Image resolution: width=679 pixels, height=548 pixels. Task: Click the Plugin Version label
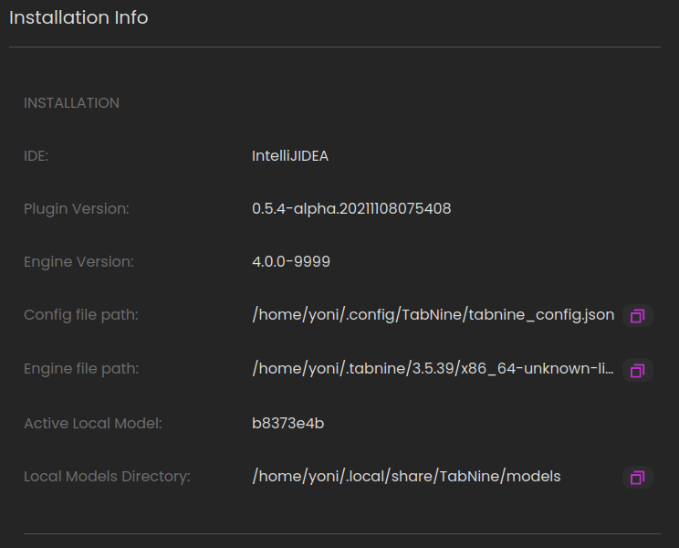77,209
